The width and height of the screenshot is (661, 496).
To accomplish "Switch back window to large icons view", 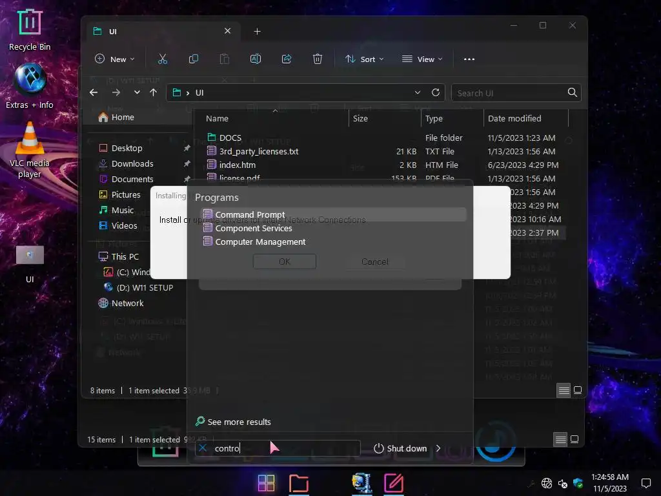I will (x=574, y=439).
